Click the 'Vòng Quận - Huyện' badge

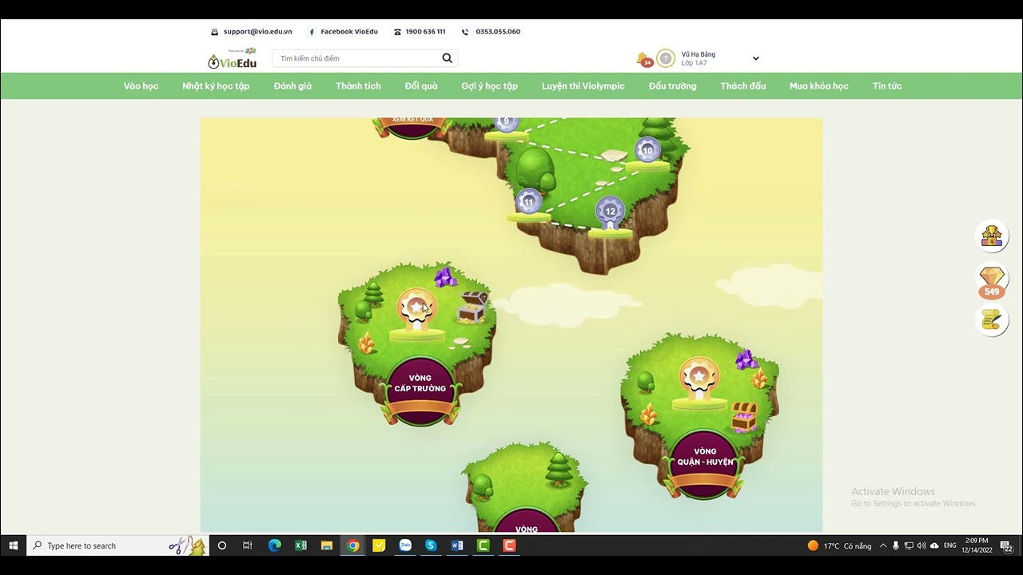(x=705, y=463)
